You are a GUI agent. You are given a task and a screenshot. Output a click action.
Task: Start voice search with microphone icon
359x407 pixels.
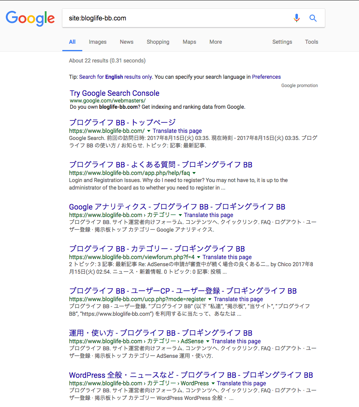[x=297, y=18]
